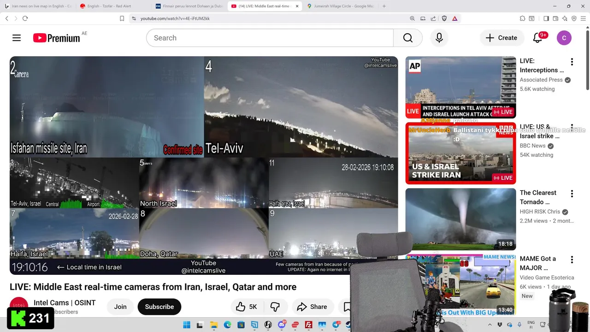Open Microsoft Edge from taskbar
The image size is (590, 332).
pyautogui.click(x=227, y=325)
